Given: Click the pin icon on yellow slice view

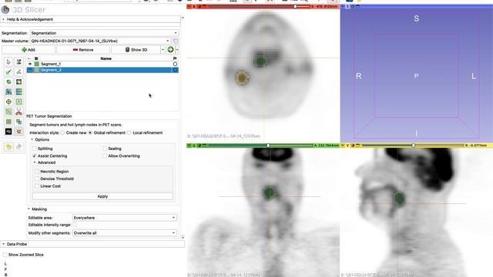Looking at the screenshot, I should click(x=343, y=145).
